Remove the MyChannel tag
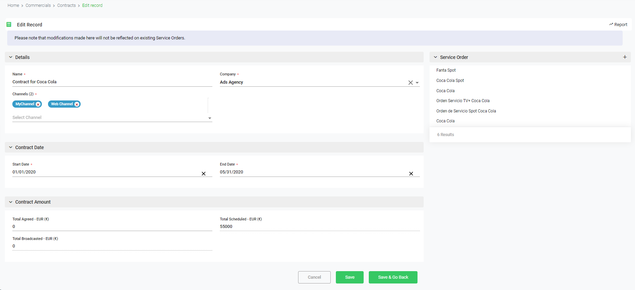This screenshot has height=290, width=635. point(38,104)
